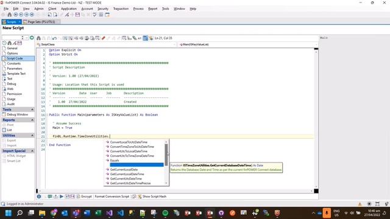This screenshot has height=219, width=390.
Task: Click the home icon in editor toolbar
Action: coord(38,38)
